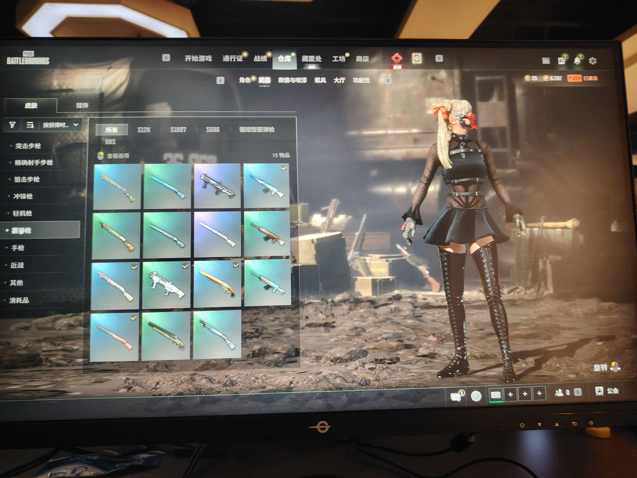The image size is (637, 478).
Task: Filter skins by S1897
Action: pos(178,129)
